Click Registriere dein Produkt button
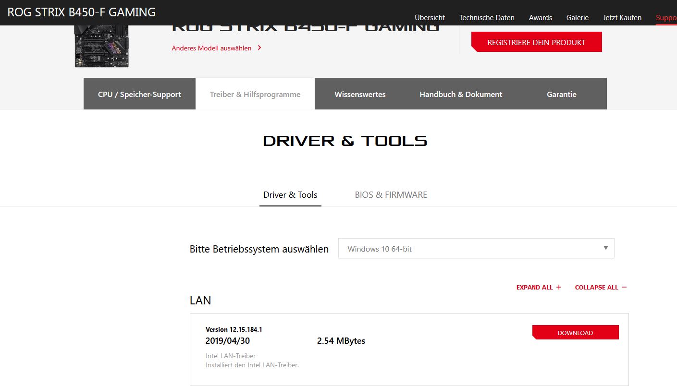677x386 pixels. [536, 42]
